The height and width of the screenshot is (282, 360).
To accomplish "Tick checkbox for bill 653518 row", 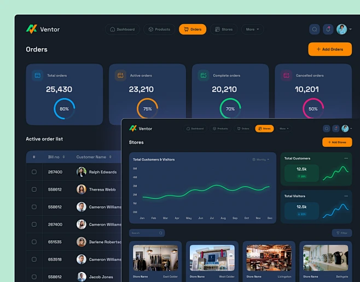I will 34,259.
